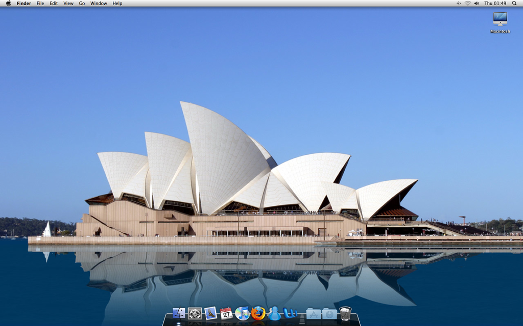Open the Mail stamp icon in Dock
523x326 pixels.
pyautogui.click(x=211, y=313)
